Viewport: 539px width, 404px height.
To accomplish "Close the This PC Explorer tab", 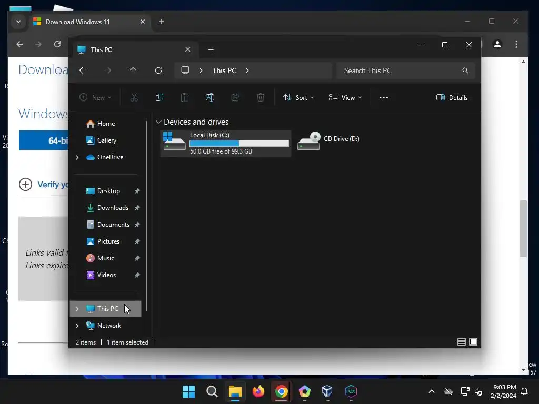I will pos(188,49).
